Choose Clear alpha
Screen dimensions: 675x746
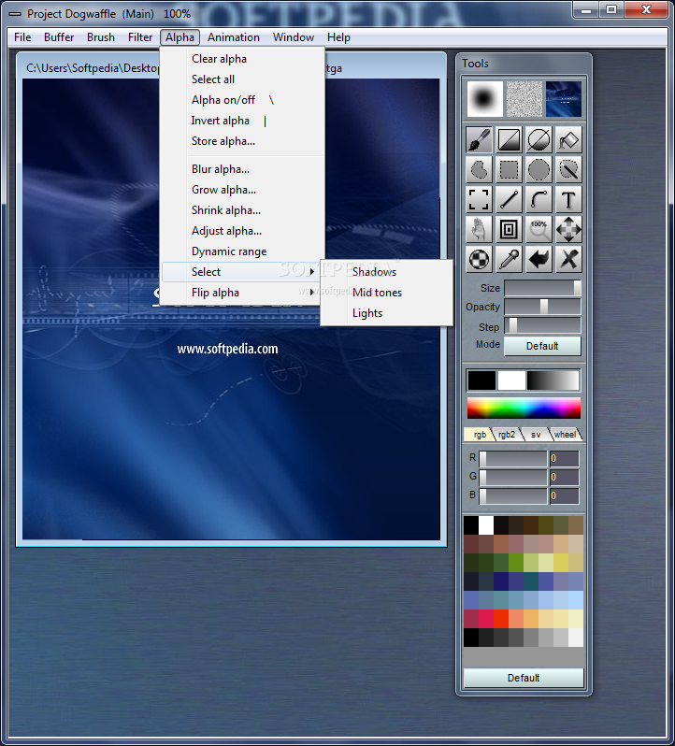click(242, 59)
